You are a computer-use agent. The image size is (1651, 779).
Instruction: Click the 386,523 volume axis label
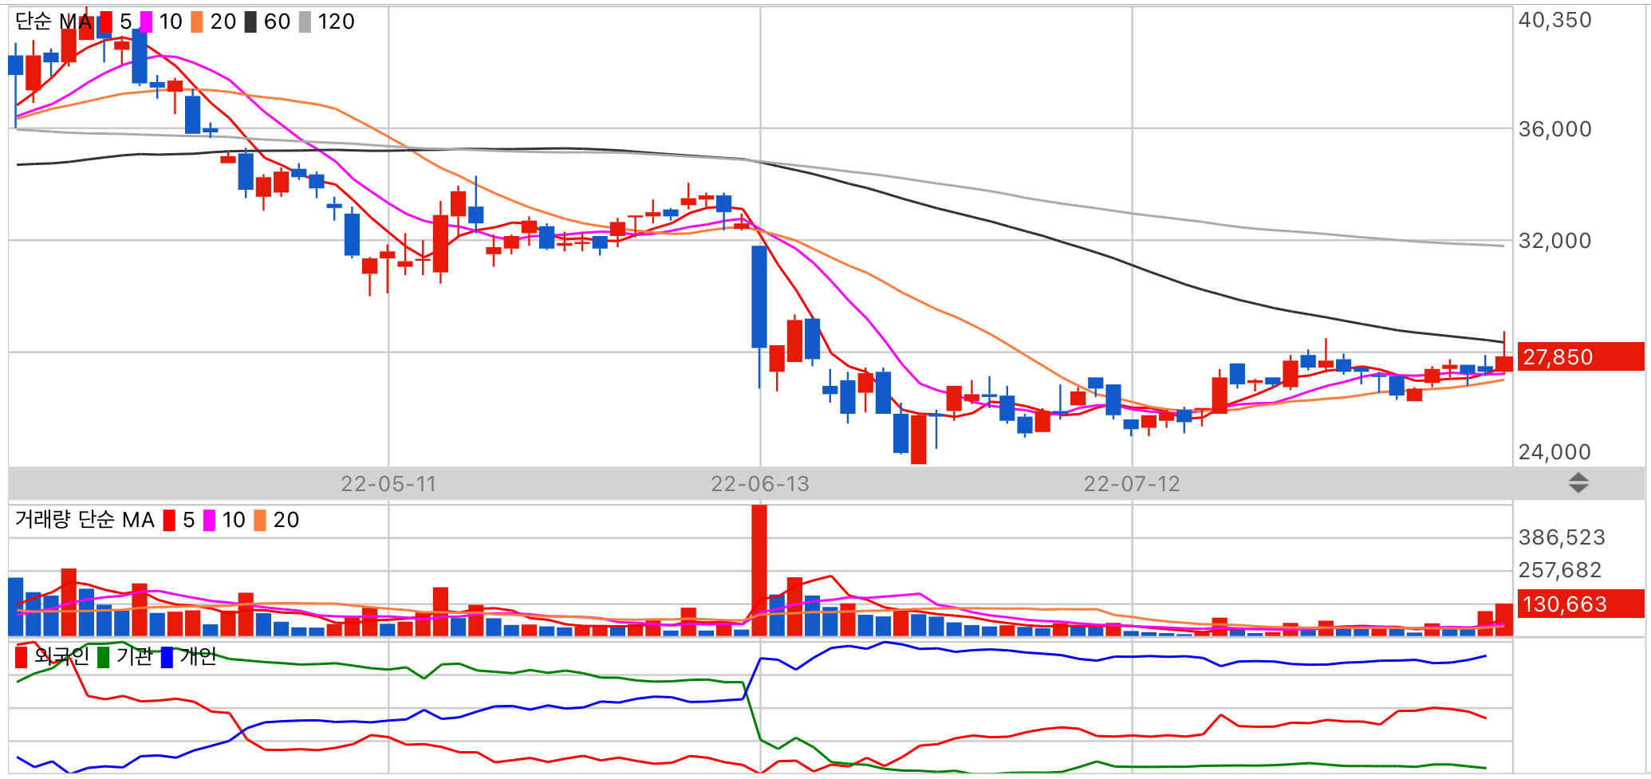coord(1562,537)
